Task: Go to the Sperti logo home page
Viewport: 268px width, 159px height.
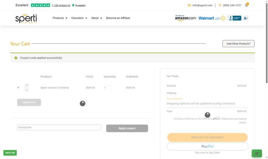Action: pos(26,18)
